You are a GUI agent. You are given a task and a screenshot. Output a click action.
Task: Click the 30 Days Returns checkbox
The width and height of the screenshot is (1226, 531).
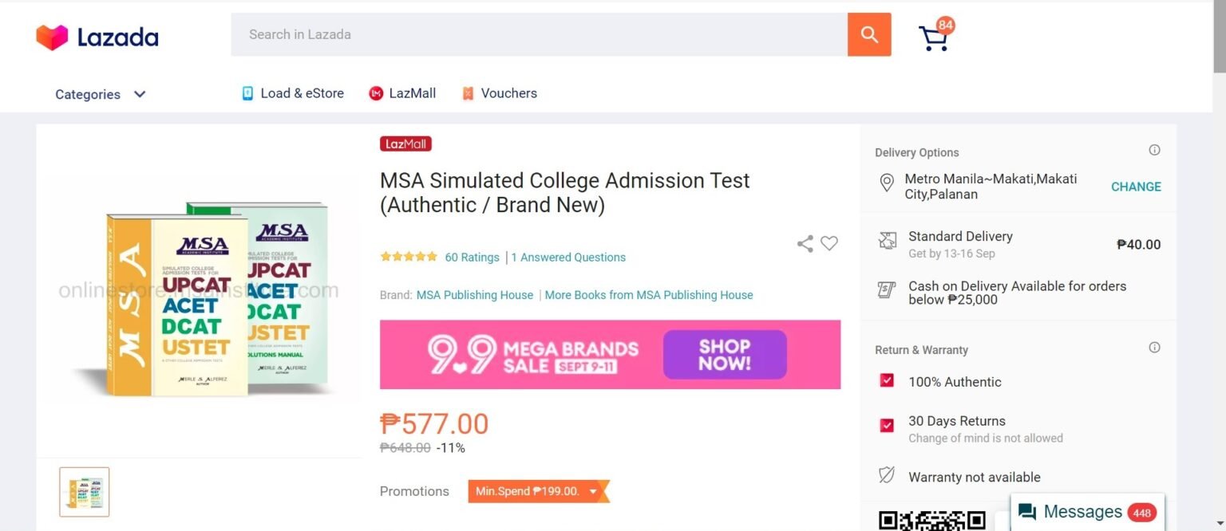tap(887, 426)
